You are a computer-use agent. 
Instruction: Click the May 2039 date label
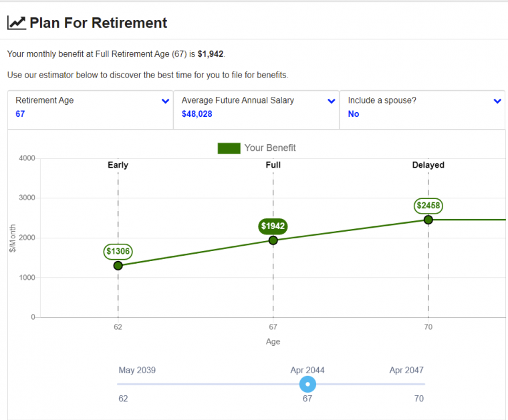coord(137,370)
